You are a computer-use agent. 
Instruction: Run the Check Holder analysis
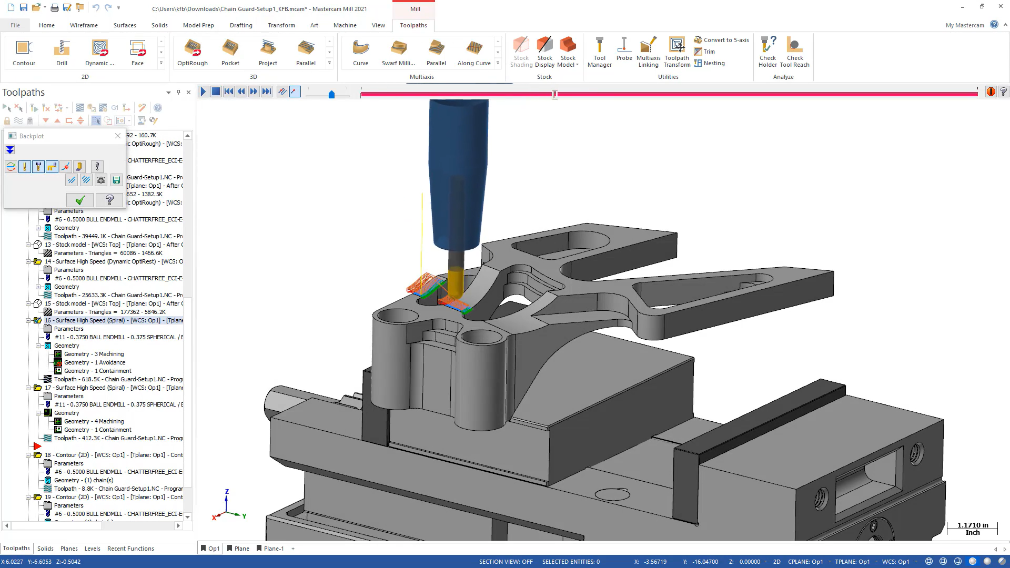point(767,52)
